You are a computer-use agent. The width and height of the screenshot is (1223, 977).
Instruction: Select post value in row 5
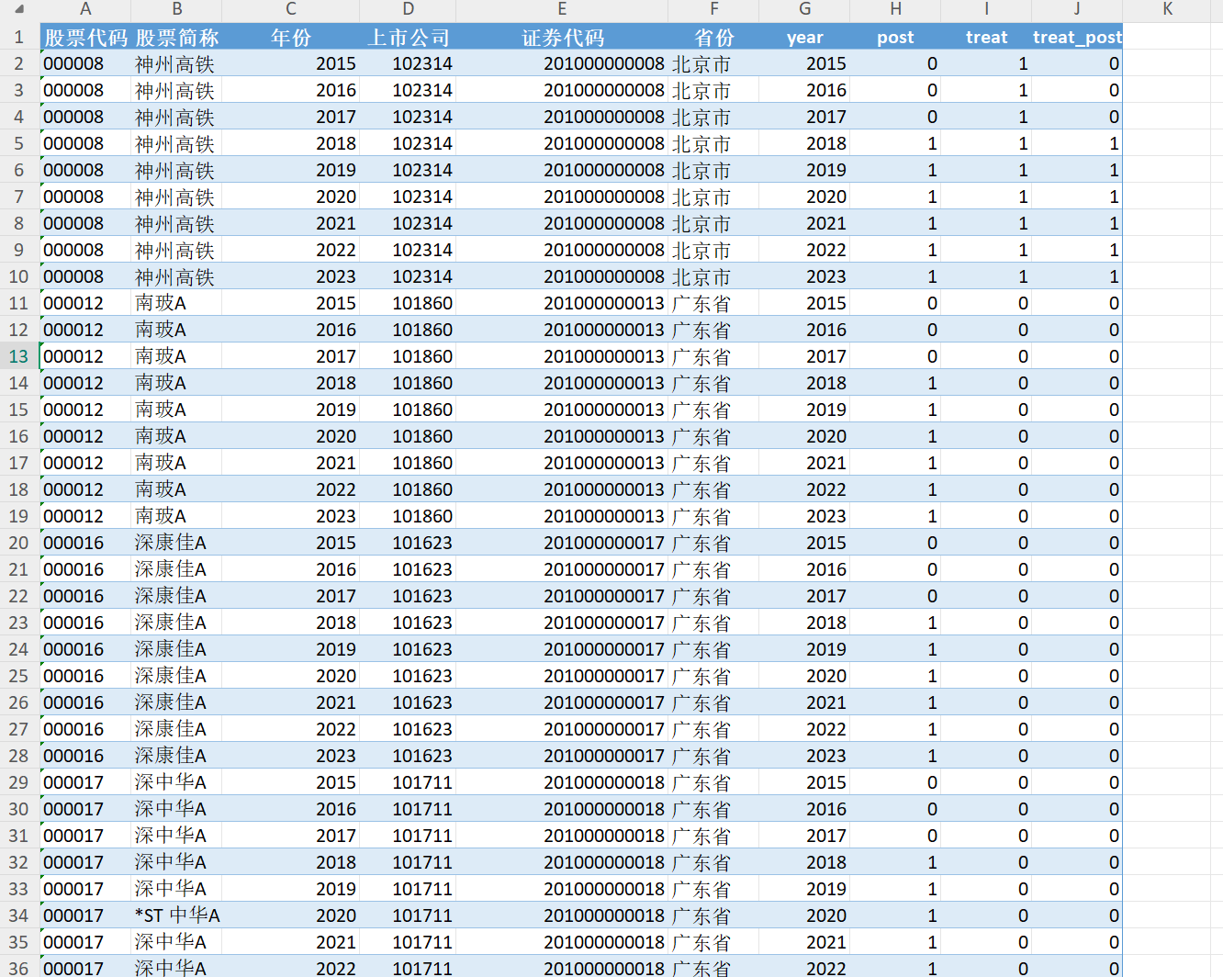click(895, 143)
